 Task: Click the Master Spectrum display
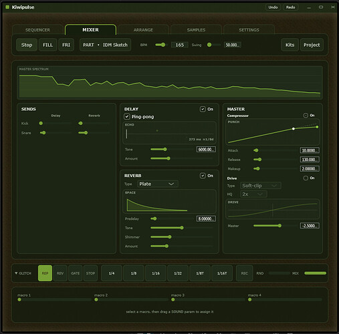click(170, 82)
